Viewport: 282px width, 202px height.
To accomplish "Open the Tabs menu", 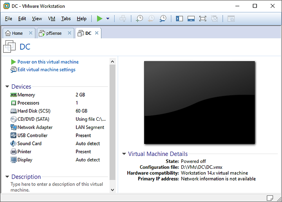I will tap(66, 18).
